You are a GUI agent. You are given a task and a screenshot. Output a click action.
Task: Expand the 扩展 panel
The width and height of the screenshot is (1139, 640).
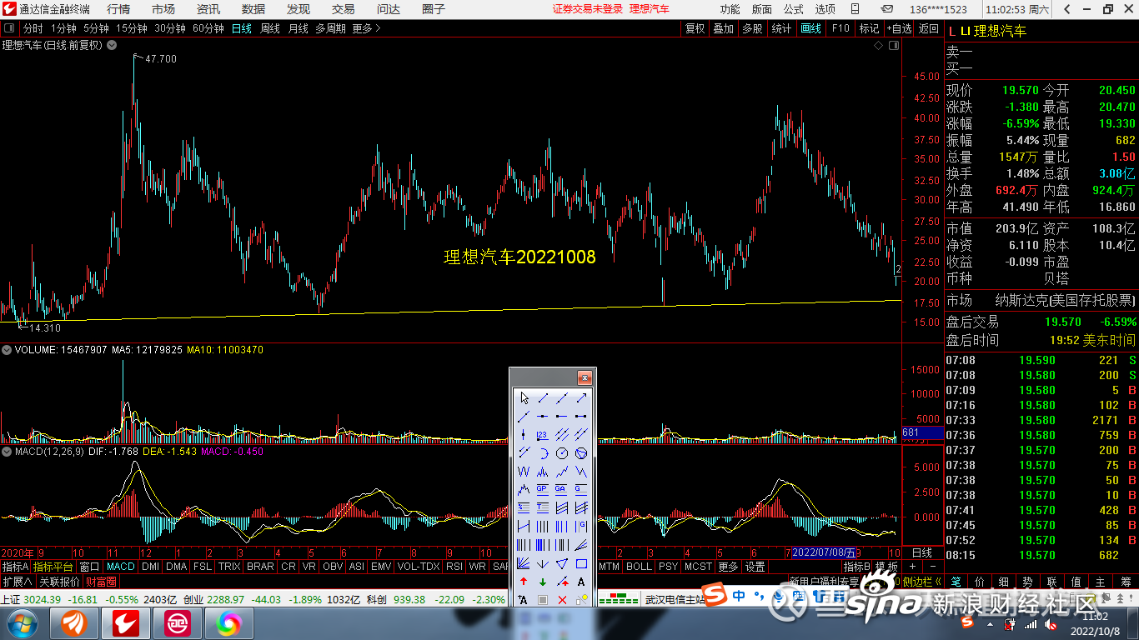point(17,582)
